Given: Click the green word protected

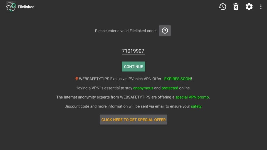Looking at the screenshot, I should (x=170, y=88).
